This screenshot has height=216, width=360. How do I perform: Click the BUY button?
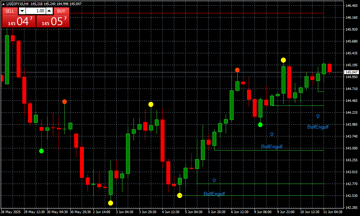[61, 11]
